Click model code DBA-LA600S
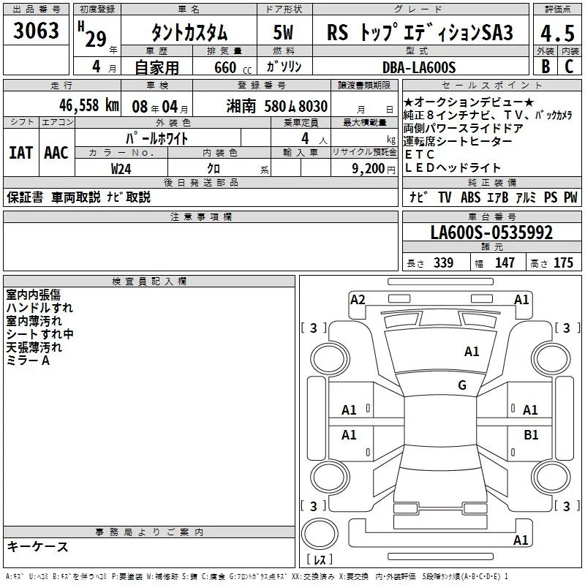The image size is (585, 585). click(x=418, y=67)
